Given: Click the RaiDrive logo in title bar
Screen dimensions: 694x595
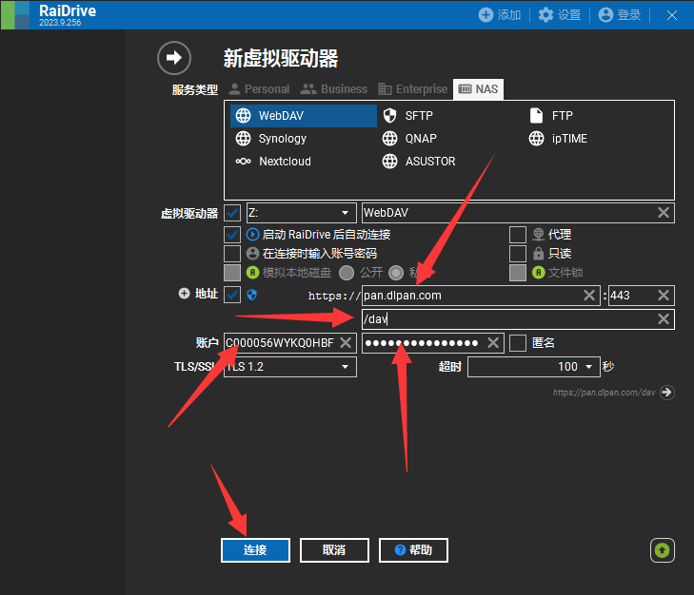Looking at the screenshot, I should 15,15.
